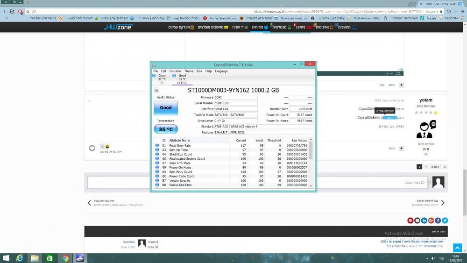Open yotam's user profile name

click(425, 100)
